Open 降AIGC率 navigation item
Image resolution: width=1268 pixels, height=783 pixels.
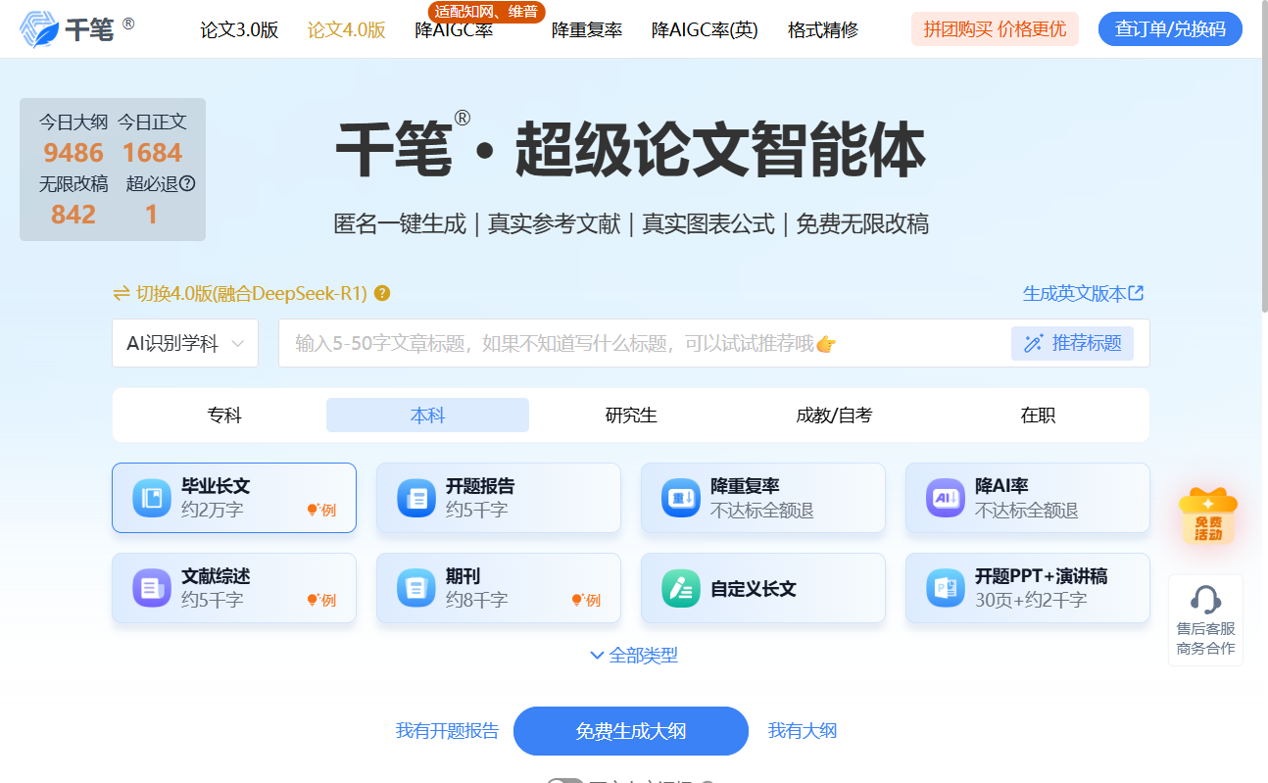[x=454, y=30]
